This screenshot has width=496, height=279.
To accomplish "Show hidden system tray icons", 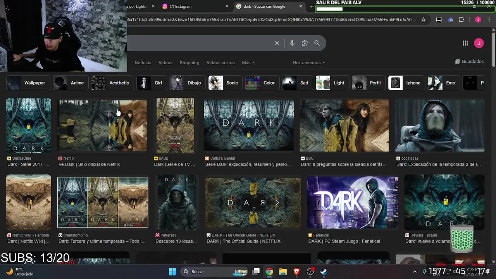I will point(415,272).
